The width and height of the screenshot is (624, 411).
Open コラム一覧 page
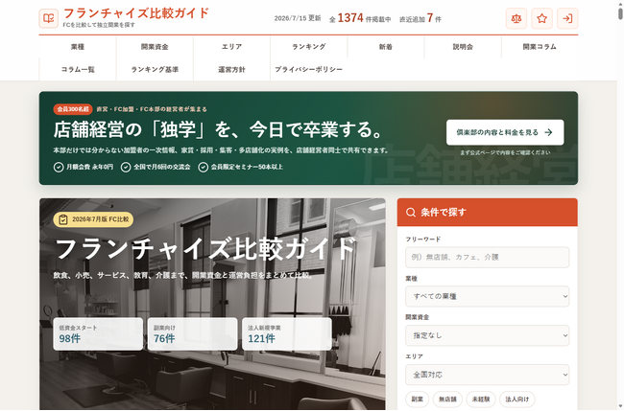[78, 70]
